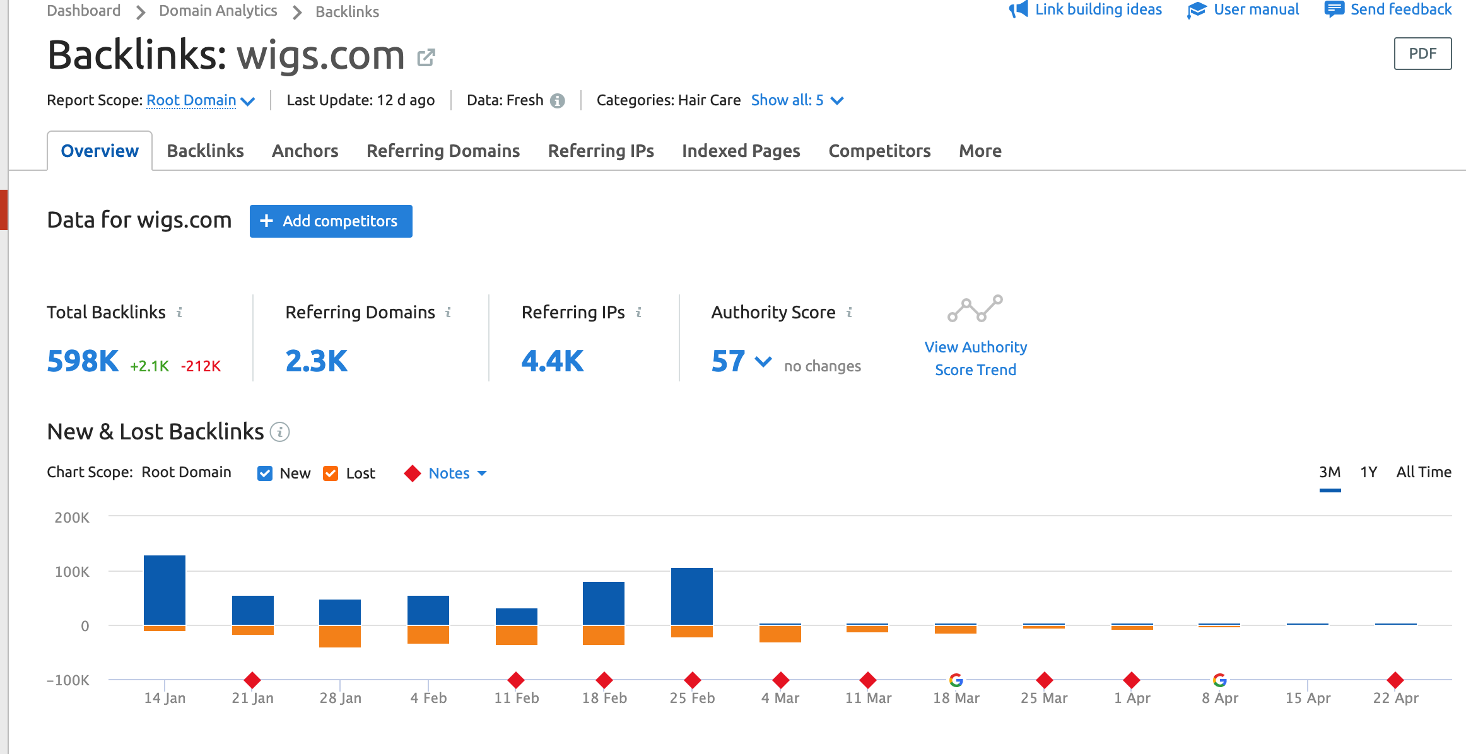Click the Authority Score trend graph icon
This screenshot has height=754, width=1466.
[975, 308]
